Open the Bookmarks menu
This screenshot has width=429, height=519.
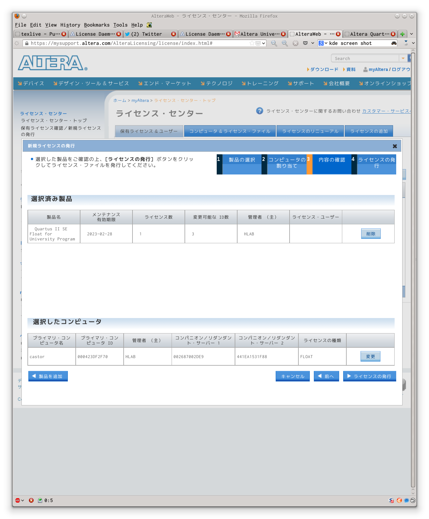coord(97,25)
